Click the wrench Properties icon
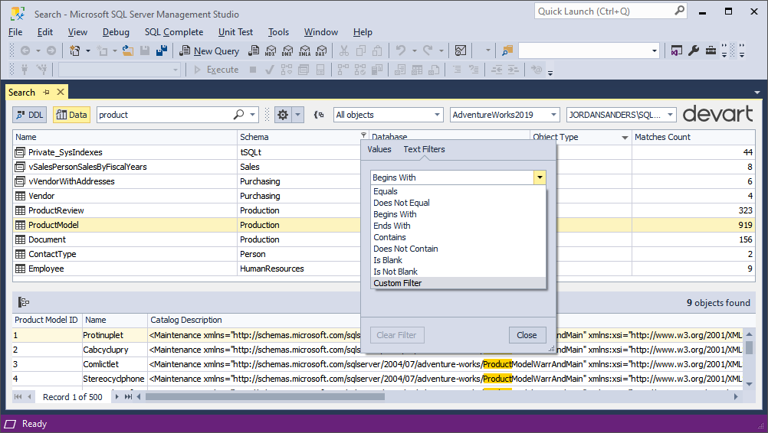Screen dimensions: 768x433 694,50
